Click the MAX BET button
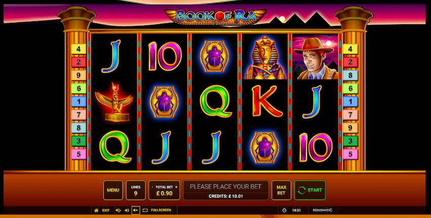The width and height of the screenshot is (431, 218). [281, 190]
